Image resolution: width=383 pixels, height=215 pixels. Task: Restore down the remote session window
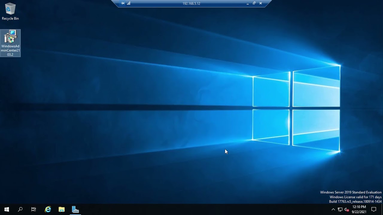pyautogui.click(x=254, y=3)
